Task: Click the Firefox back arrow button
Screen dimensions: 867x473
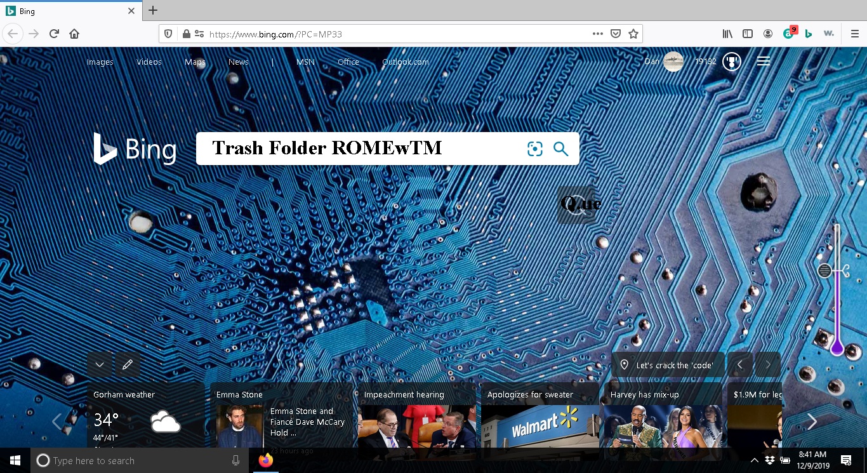Action: 12,34
